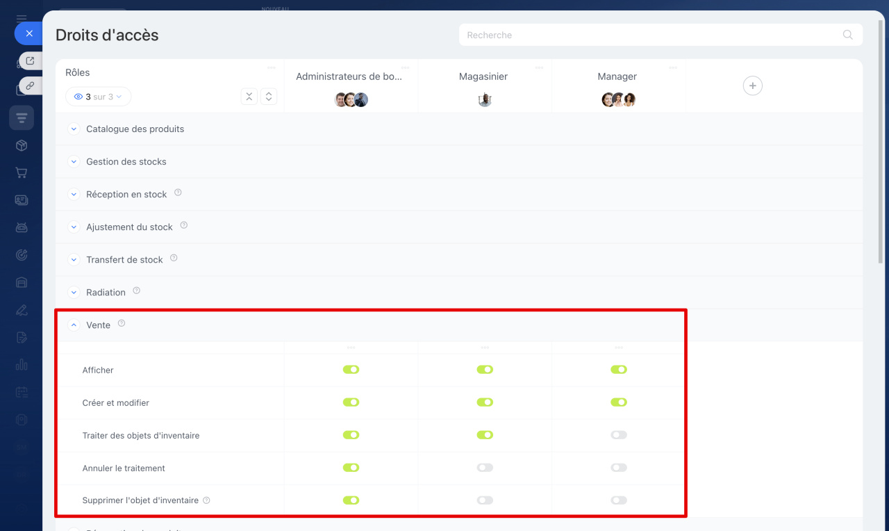Click help icon next to Réception en stock
Image resolution: width=889 pixels, height=531 pixels.
click(x=178, y=193)
